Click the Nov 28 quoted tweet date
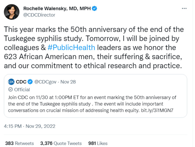 (x=68, y=82)
